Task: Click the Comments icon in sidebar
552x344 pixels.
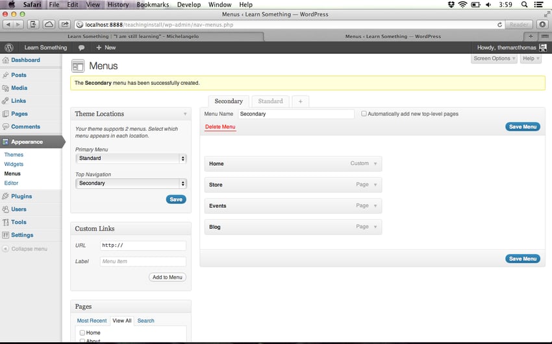Action: click(5, 127)
